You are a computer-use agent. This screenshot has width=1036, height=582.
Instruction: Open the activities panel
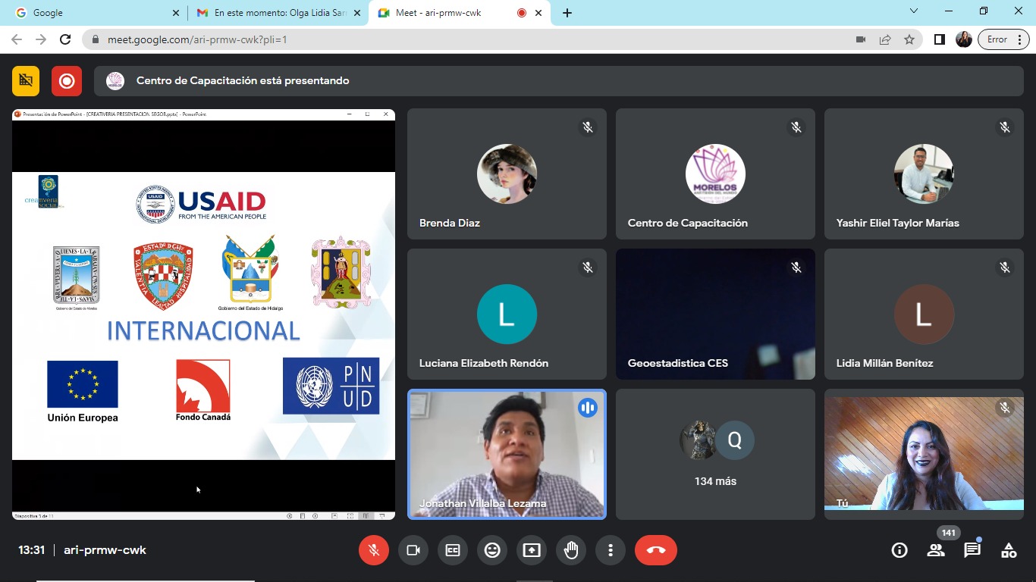click(1009, 550)
